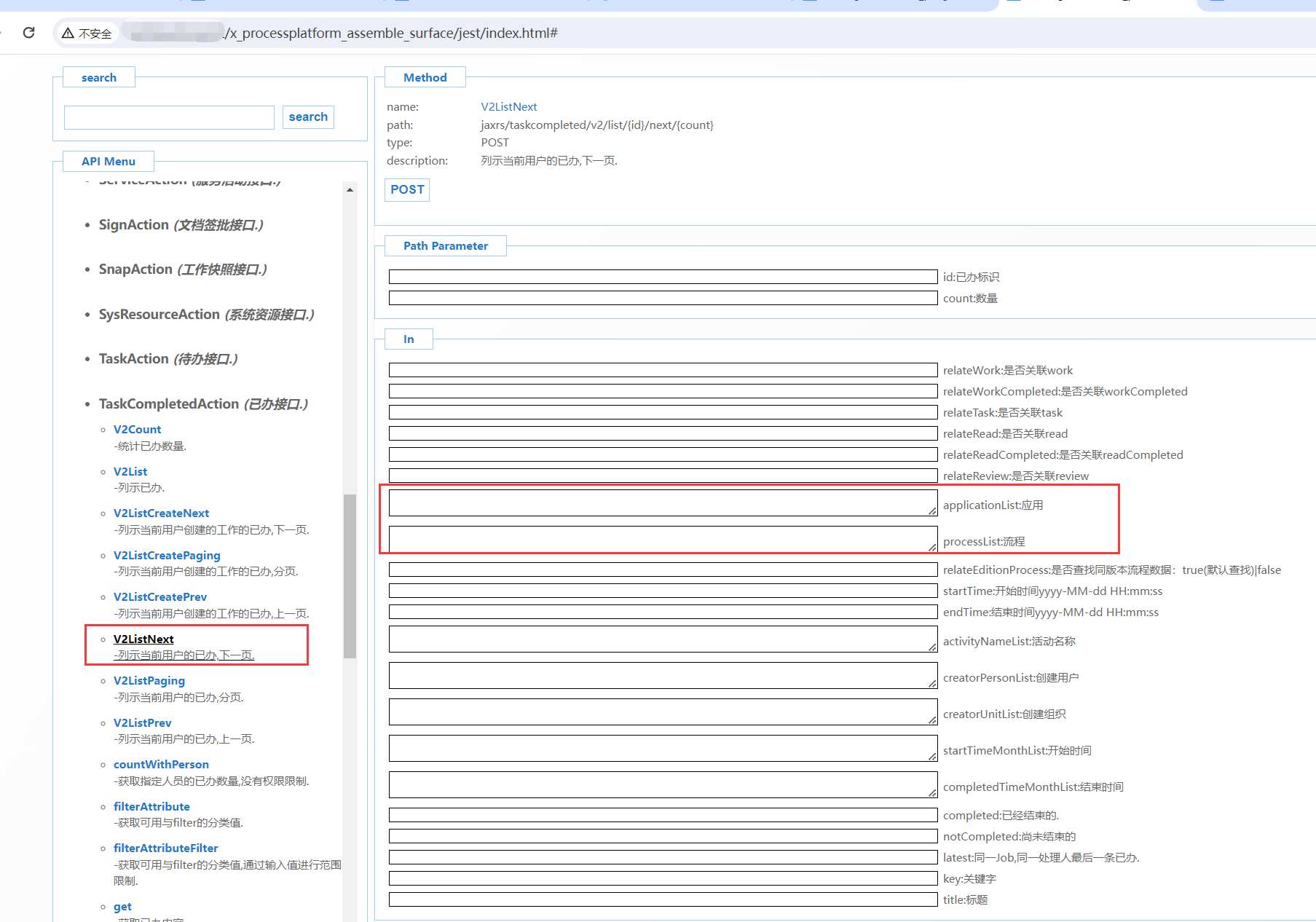Viewport: 1316px width, 922px height.
Task: Click the scroll-up arrow in API menu
Action: coord(350,189)
